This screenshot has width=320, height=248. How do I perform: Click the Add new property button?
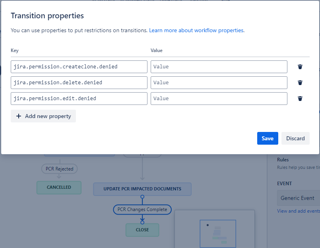coord(43,116)
